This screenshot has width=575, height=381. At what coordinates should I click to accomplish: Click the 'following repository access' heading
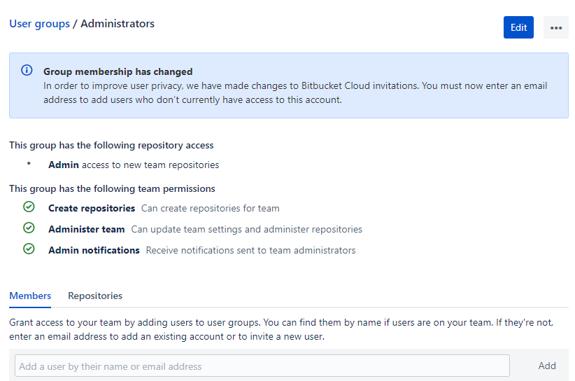pos(111,146)
